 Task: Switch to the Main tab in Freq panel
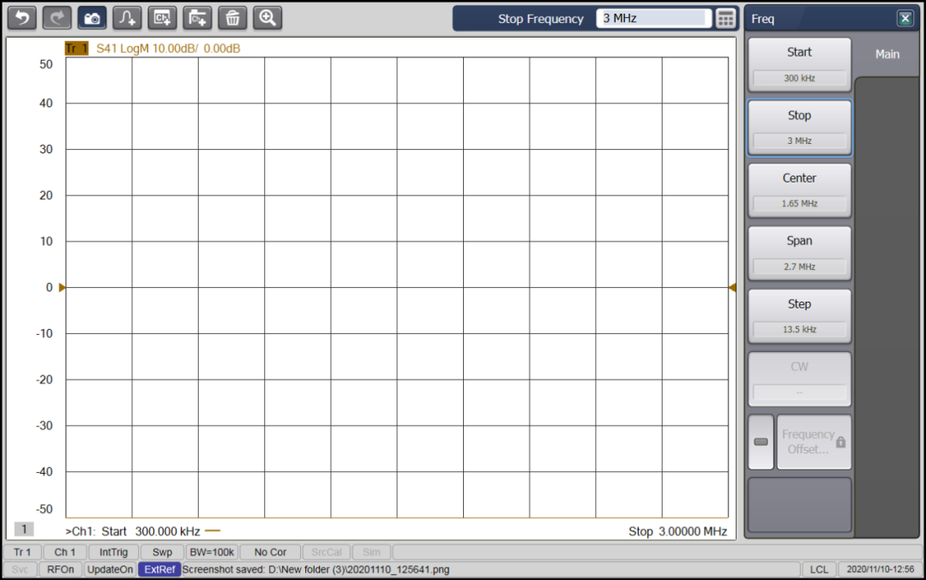tap(887, 53)
